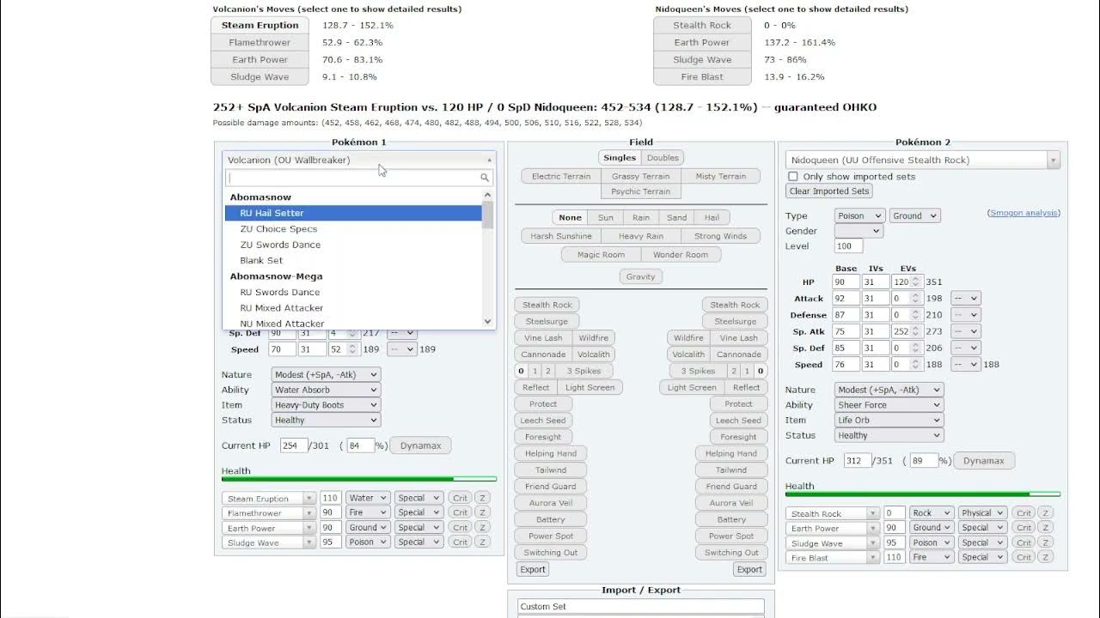
Task: Open Volcanion's Status dropdown
Action: [326, 421]
